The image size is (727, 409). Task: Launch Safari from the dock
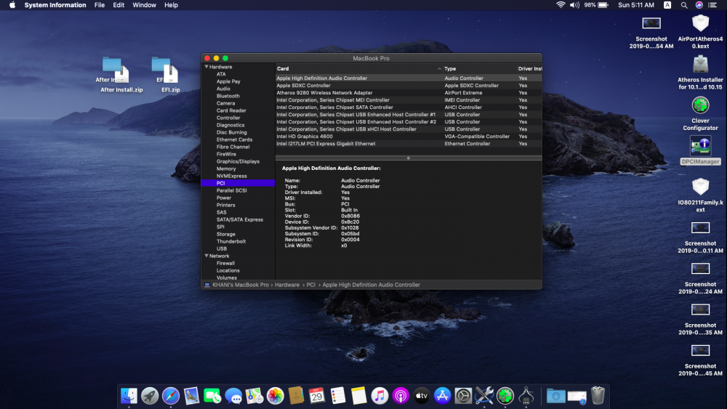click(171, 396)
